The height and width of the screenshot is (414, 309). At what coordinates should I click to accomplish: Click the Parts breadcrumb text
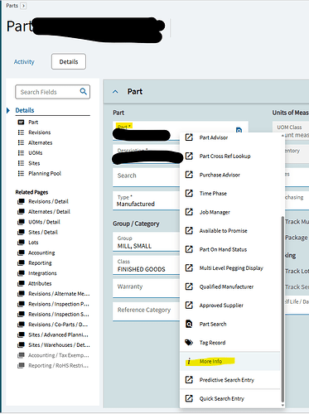[x=12, y=6]
